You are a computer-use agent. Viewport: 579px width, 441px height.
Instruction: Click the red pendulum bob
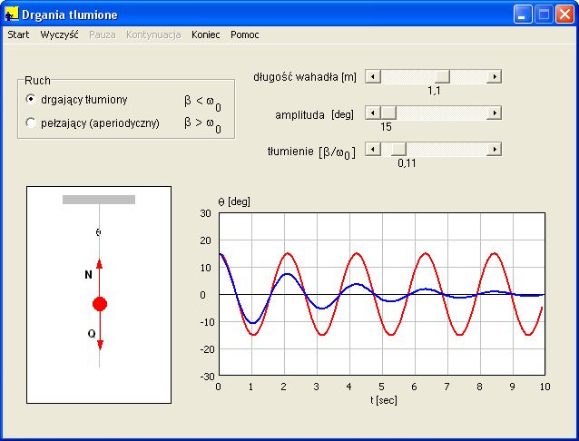100,304
